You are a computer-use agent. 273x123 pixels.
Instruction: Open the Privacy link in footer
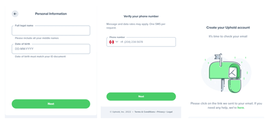coord(161,112)
